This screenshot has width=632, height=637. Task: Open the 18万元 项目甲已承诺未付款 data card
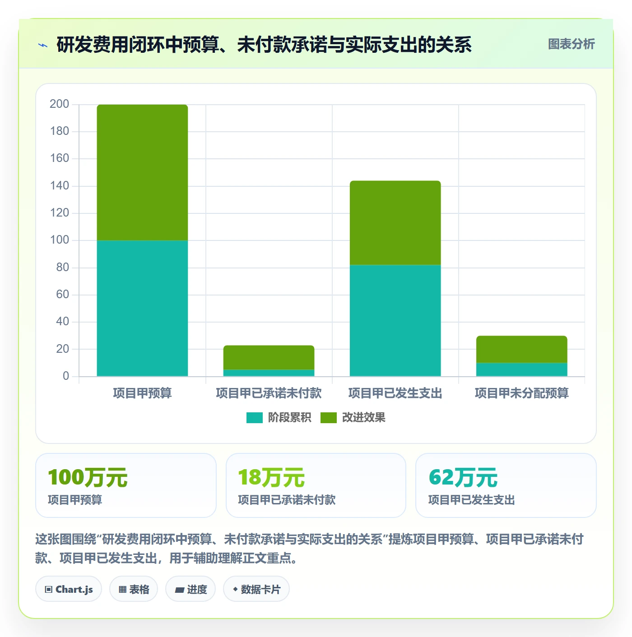point(316,485)
